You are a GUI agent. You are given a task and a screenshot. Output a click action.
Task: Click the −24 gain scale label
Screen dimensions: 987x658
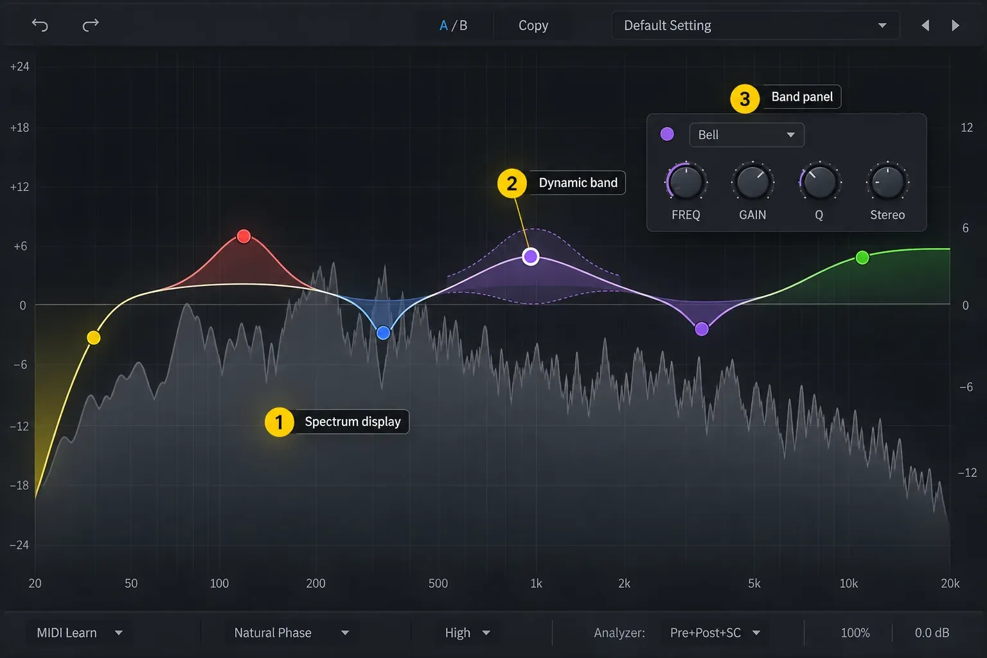[19, 545]
